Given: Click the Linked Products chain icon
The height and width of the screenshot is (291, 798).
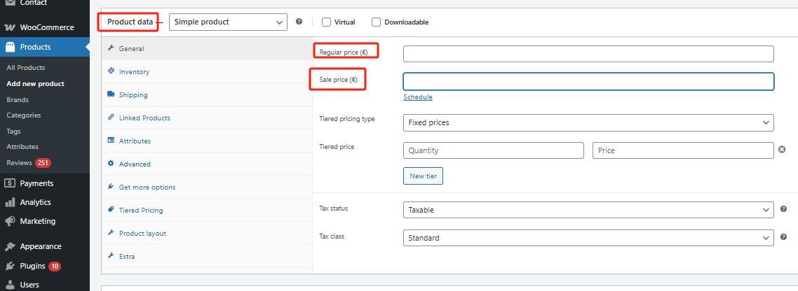Looking at the screenshot, I should (111, 118).
